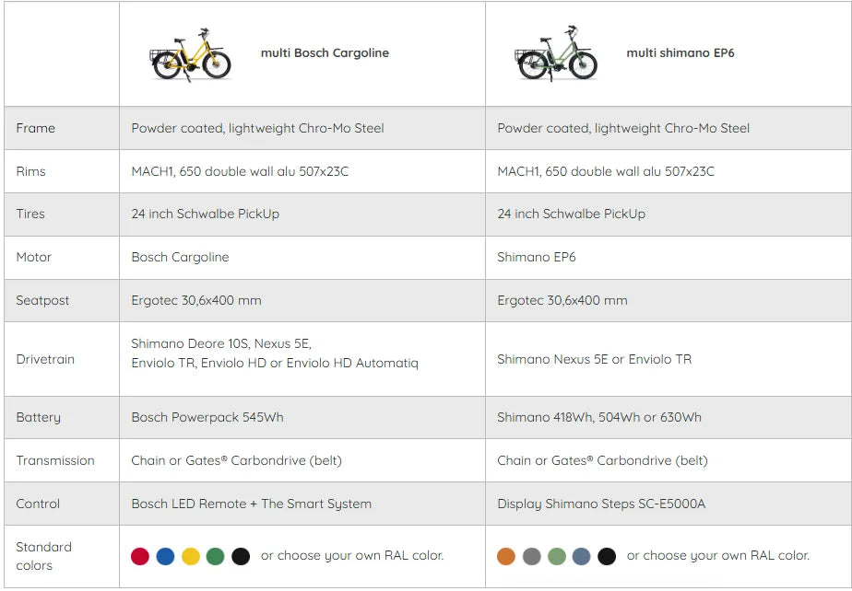This screenshot has height=591, width=852.
Task: Select the blue color swatch for Bosch
Action: pyautogui.click(x=165, y=556)
